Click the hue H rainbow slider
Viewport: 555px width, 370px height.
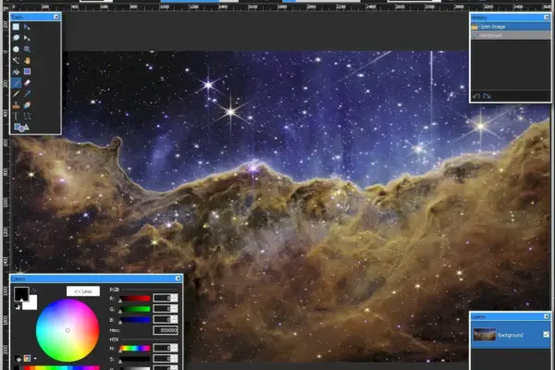pyautogui.click(x=134, y=349)
